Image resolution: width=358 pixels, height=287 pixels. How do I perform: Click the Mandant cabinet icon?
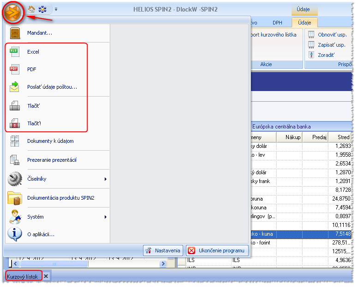point(15,33)
